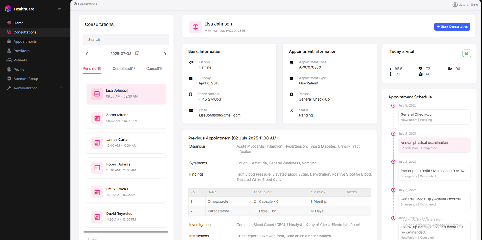482x240 pixels.
Task: Click Lisa Johnson's patient avatar icon
Action: 196,27
